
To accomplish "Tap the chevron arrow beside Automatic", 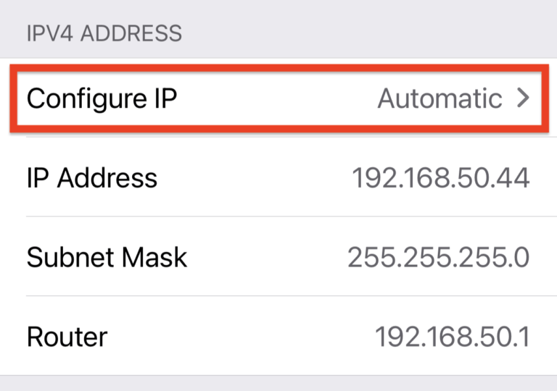I will pos(524,98).
